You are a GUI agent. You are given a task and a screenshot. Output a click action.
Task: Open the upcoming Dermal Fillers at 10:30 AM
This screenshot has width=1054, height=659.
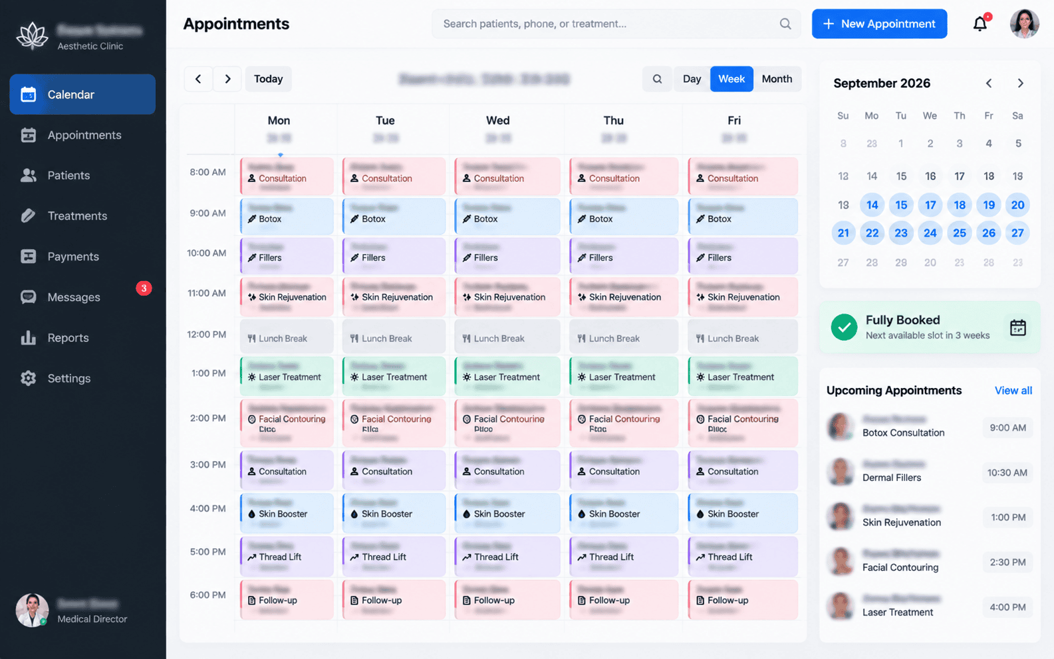tap(930, 472)
